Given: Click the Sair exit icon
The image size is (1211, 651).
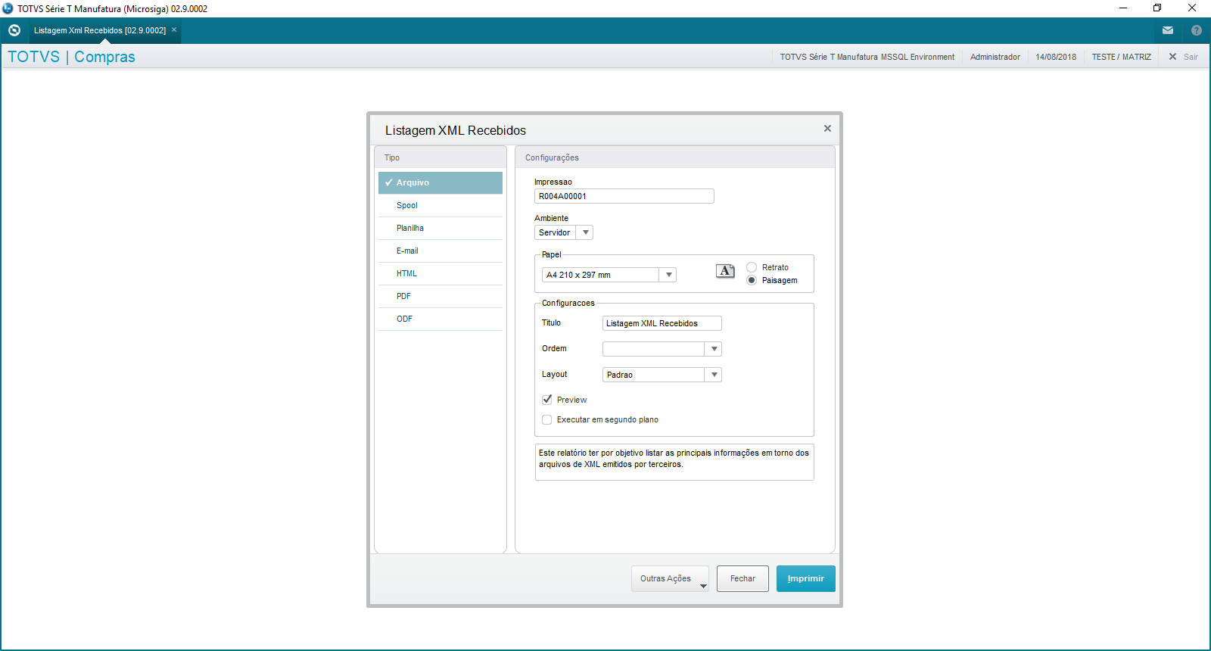Looking at the screenshot, I should click(x=1172, y=57).
